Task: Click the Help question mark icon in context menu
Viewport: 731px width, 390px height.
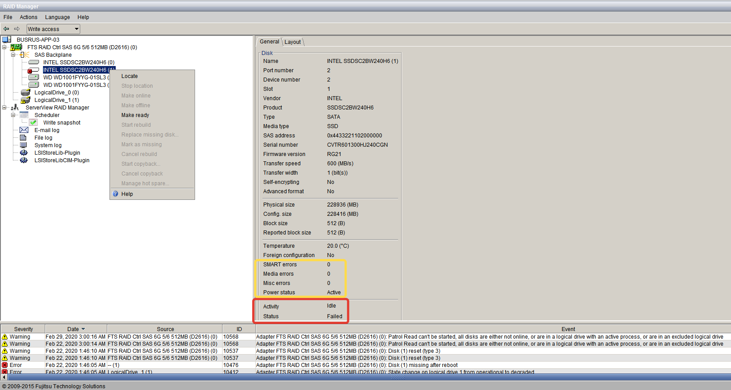Action: (116, 194)
